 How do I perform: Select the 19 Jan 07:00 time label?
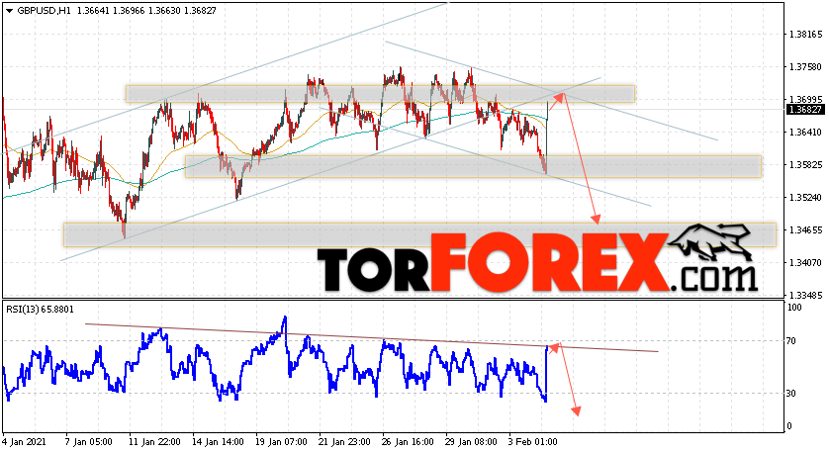point(281,442)
